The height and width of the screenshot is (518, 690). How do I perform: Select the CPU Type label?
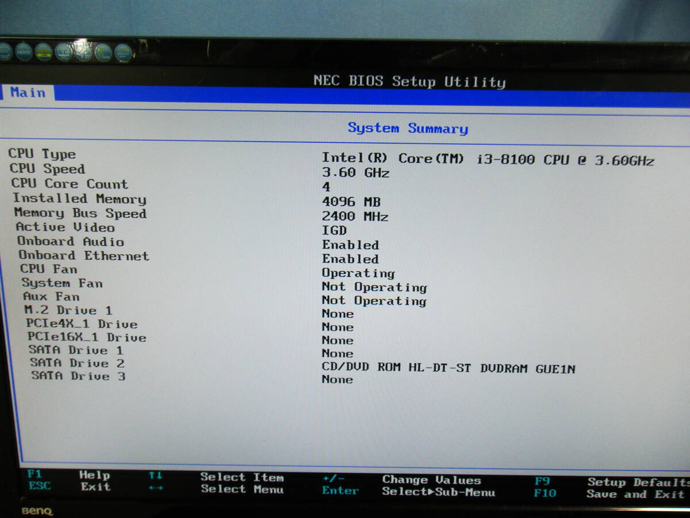(42, 154)
